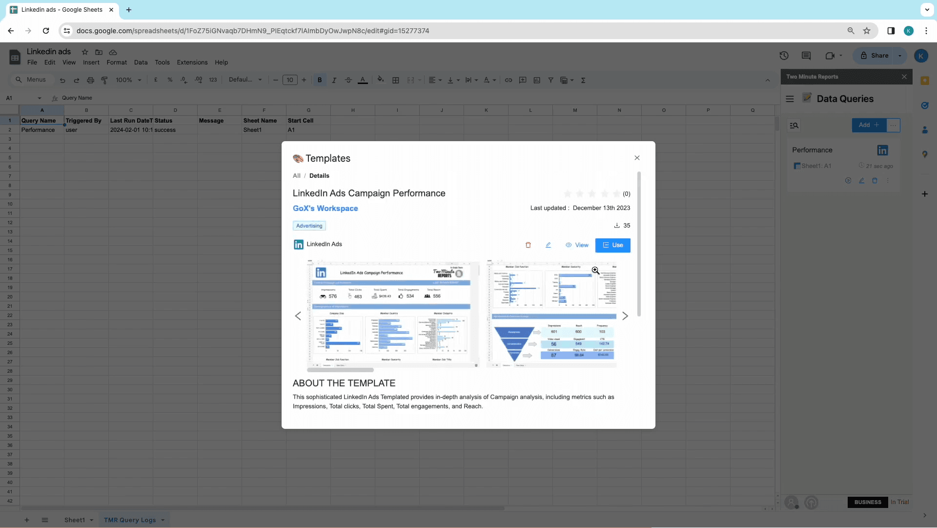Open more options next to Add
The height and width of the screenshot is (528, 937).
(893, 125)
